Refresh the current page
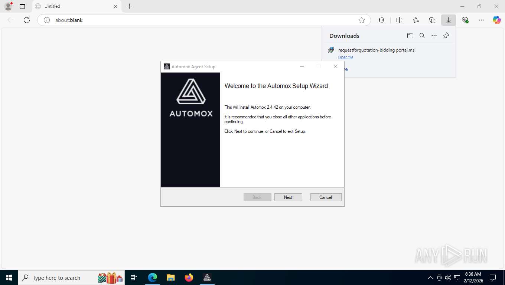Screen dimensions: 505x285 27,20
